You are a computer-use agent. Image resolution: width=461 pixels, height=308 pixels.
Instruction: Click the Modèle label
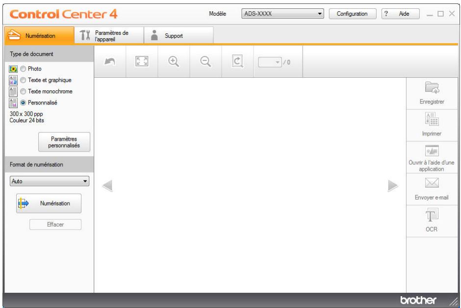(x=218, y=14)
